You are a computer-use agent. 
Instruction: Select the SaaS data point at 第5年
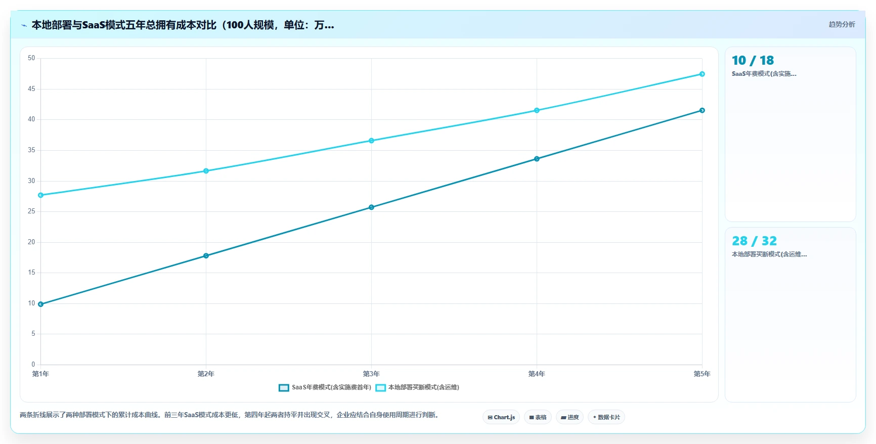tap(702, 110)
